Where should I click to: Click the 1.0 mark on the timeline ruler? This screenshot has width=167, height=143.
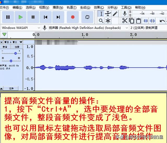point(85,35)
